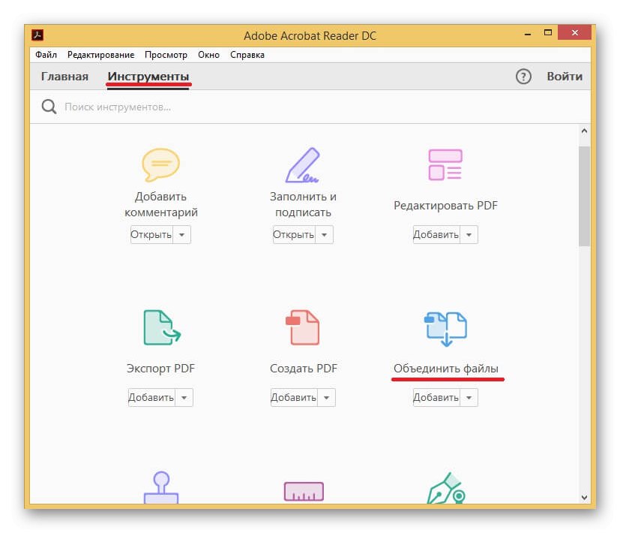Click the Add Comment speech bubble icon
Image resolution: width=620 pixels, height=533 pixels.
tap(160, 164)
